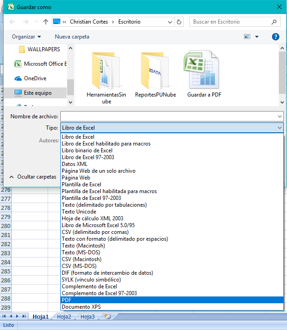Choose Texto (delimitado por tabulaciones)
The image size is (287, 330).
click(172, 205)
